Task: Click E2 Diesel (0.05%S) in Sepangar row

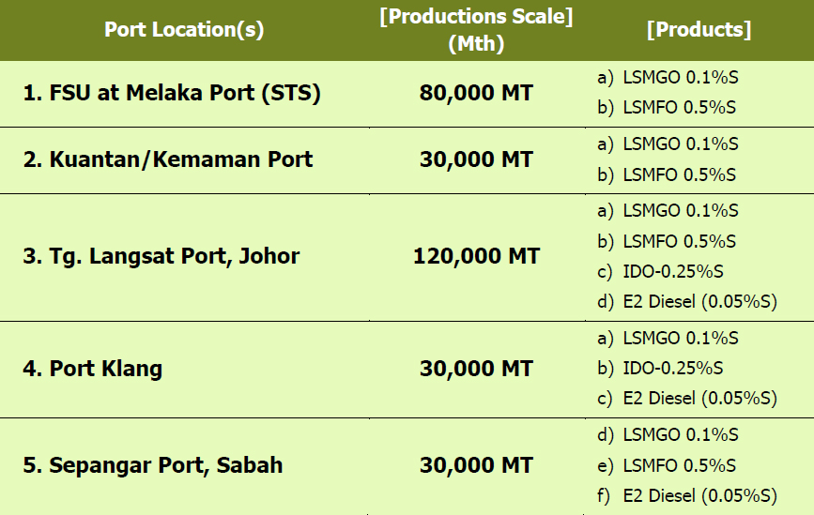Action: coord(699,495)
